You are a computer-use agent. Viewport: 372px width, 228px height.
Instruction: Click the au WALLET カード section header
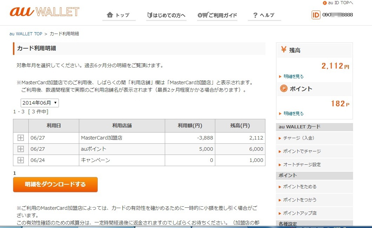pos(314,127)
